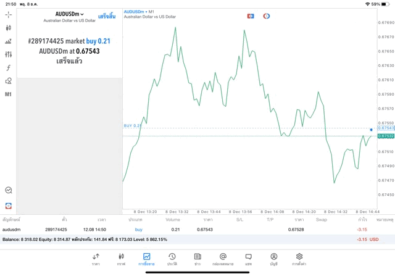Tap the 21:50 clock in status bar

click(x=10, y=4)
